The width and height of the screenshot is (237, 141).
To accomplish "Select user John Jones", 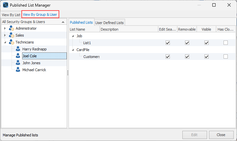I will coord(31,63).
